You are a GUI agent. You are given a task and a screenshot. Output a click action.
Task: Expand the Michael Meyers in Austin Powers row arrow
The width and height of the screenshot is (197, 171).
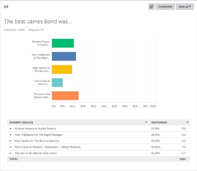[x=11, y=129]
